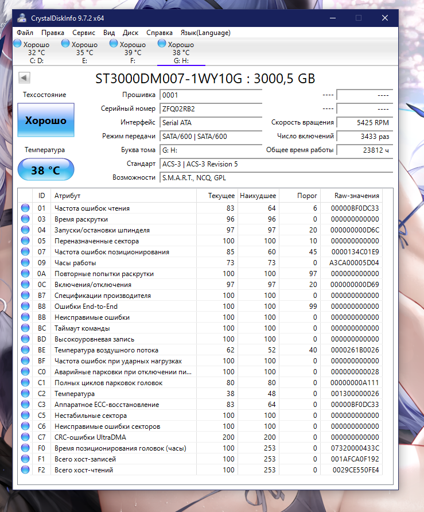Screen dimensions: 424x512
Task: Select row Аппаратное ECC-восстановление
Action: 200,404
